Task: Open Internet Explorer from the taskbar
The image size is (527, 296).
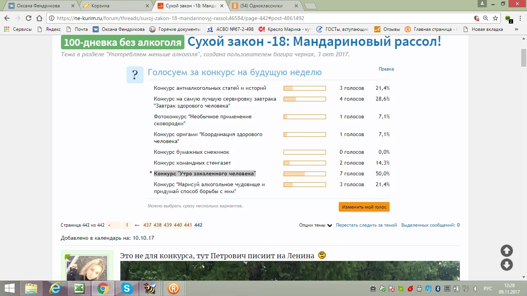Action: tap(55, 288)
